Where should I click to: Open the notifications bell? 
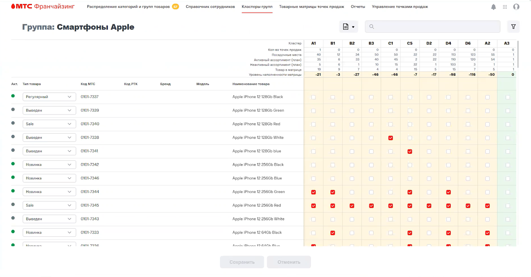click(493, 7)
